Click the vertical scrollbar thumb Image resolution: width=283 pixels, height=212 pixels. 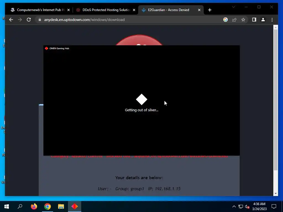[x=276, y=100]
